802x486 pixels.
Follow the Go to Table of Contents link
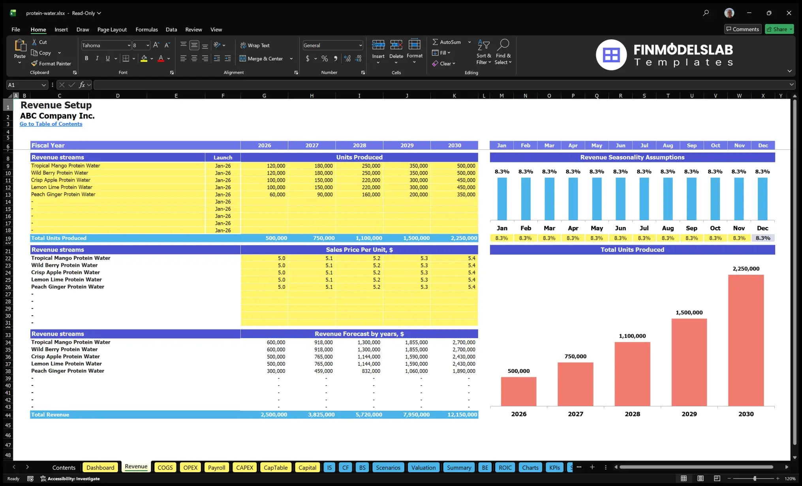(x=51, y=124)
